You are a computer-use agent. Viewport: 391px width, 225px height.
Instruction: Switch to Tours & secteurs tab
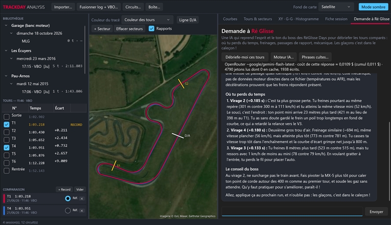coord(258,19)
